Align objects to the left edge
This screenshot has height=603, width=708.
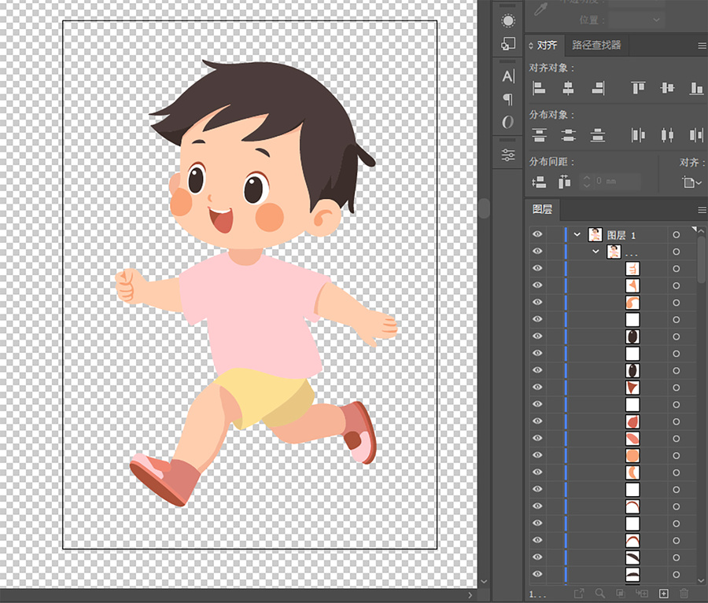pyautogui.click(x=539, y=88)
